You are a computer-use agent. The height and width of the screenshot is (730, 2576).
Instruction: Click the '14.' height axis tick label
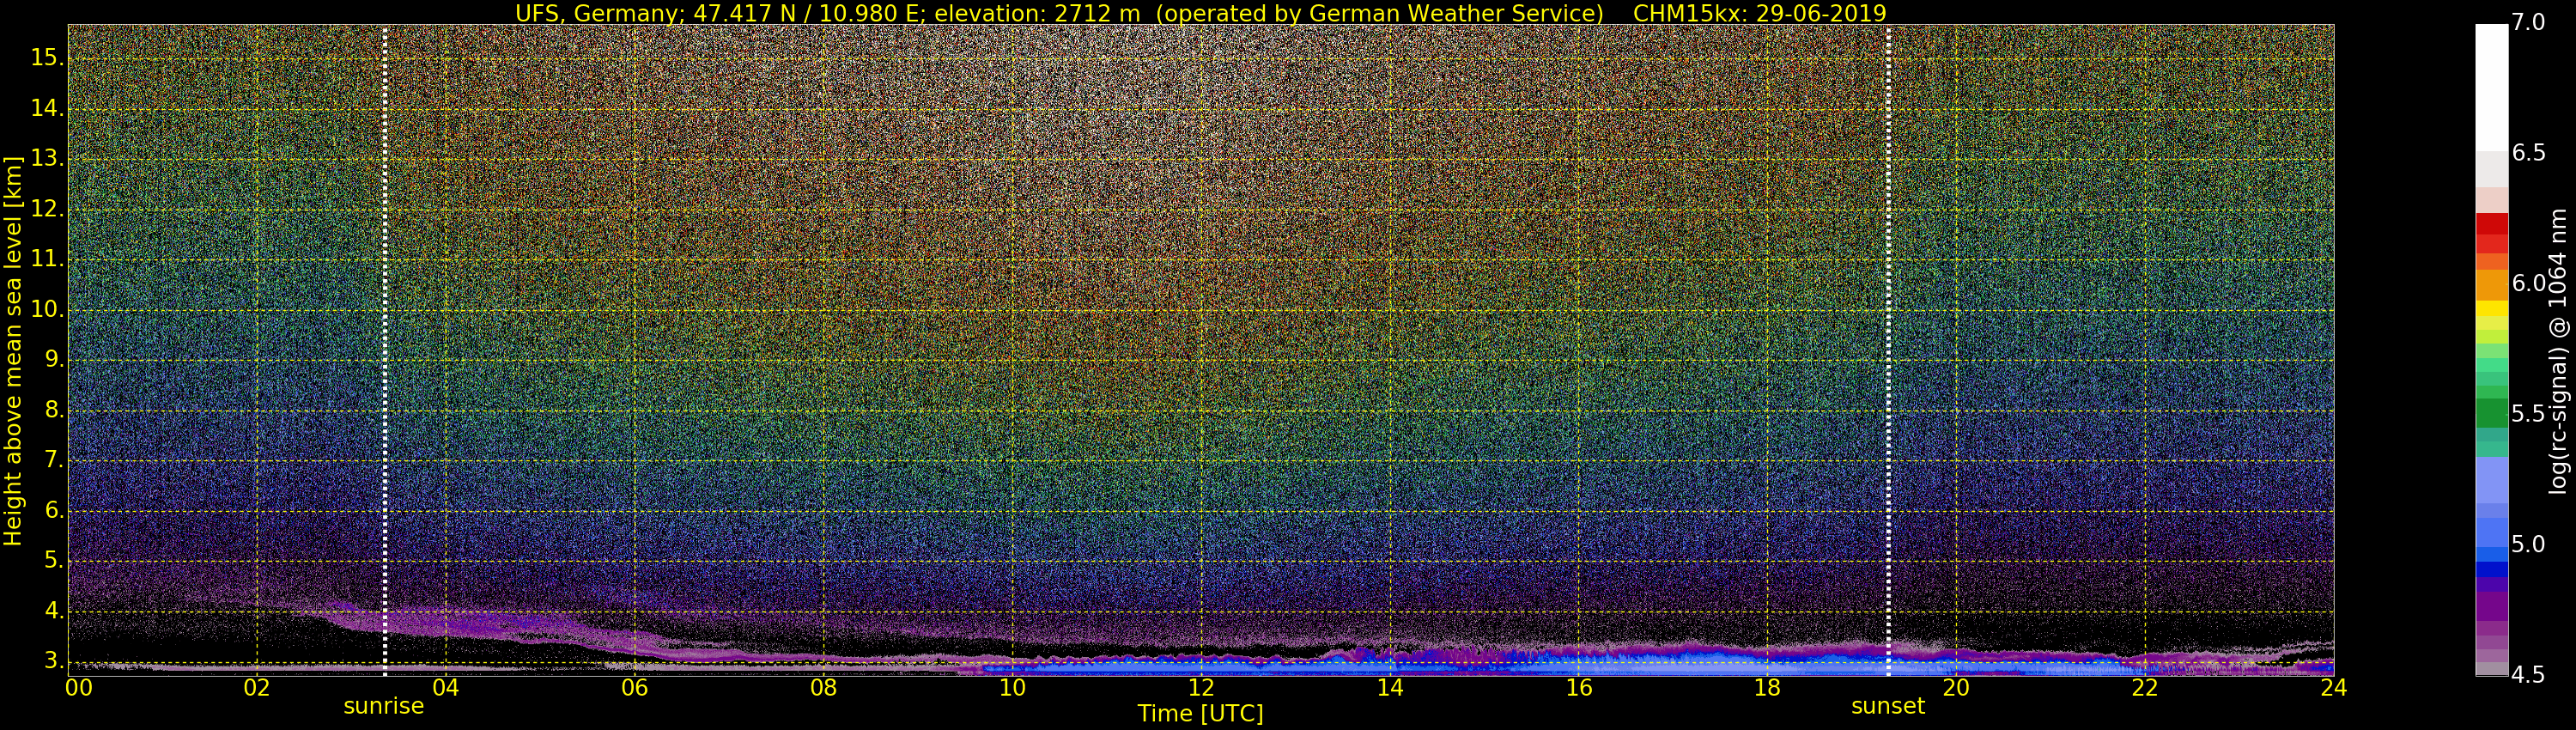pyautogui.click(x=47, y=108)
